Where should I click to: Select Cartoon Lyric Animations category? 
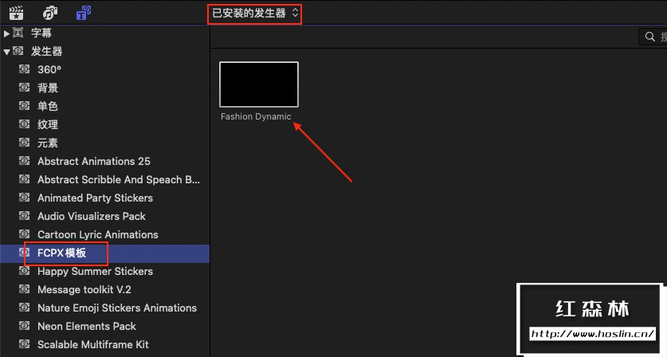point(104,234)
